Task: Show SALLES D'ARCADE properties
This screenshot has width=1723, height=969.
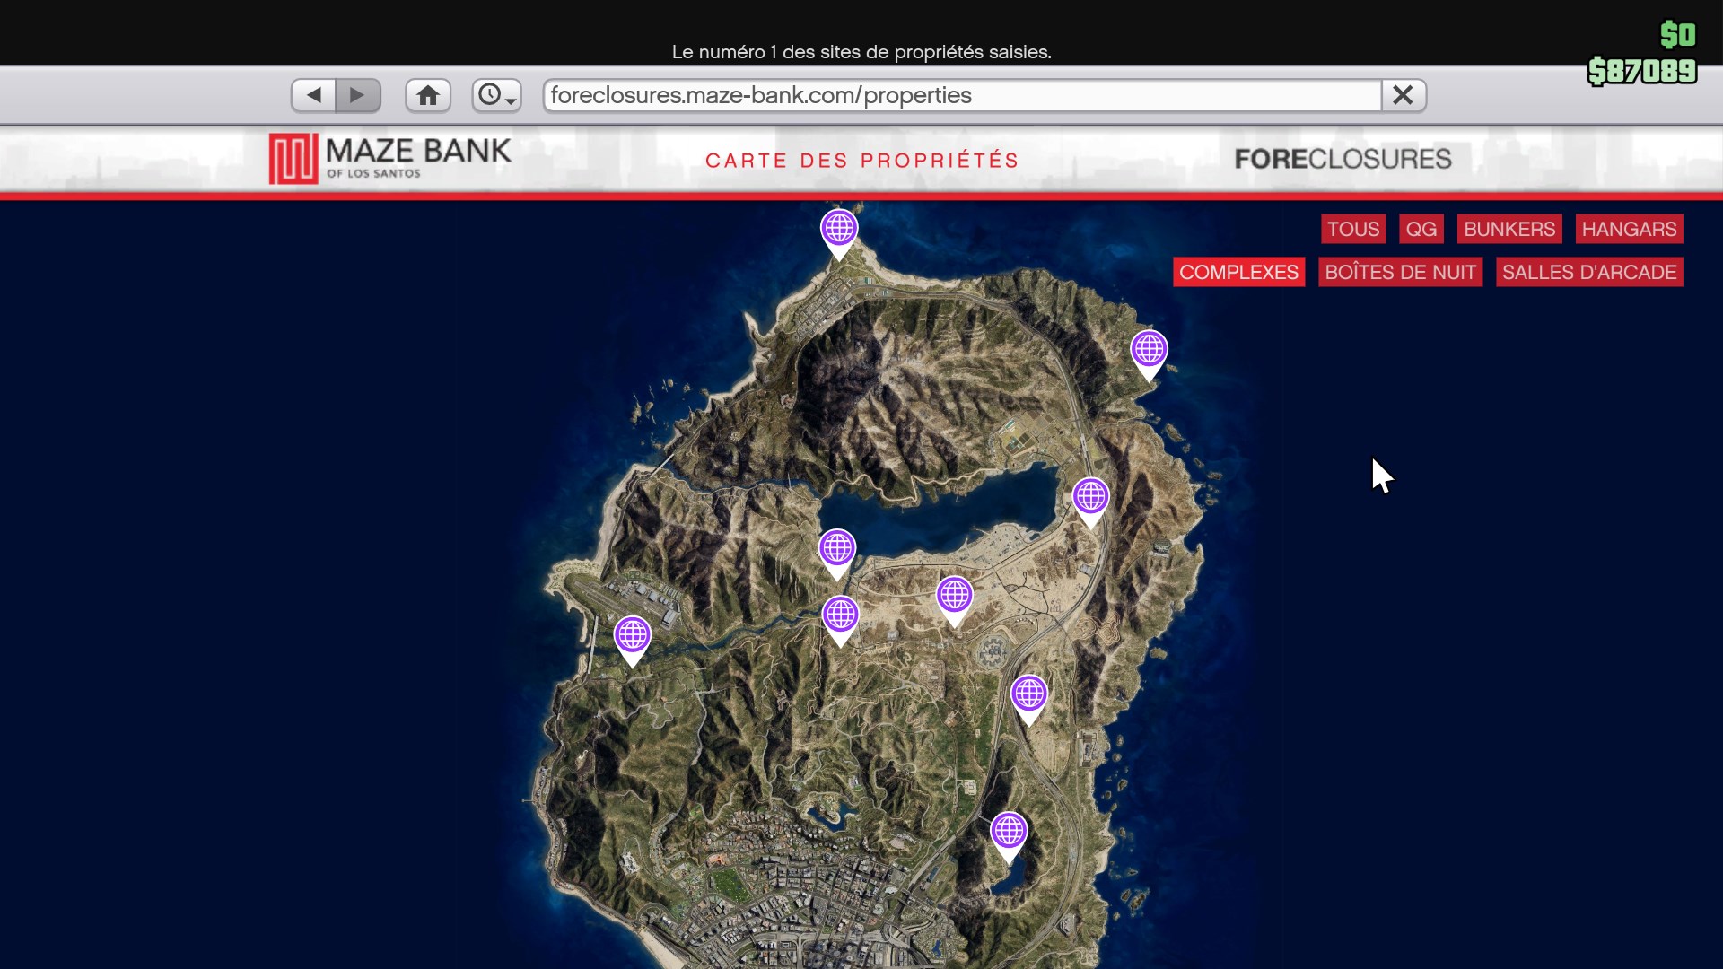Action: 1588,272
